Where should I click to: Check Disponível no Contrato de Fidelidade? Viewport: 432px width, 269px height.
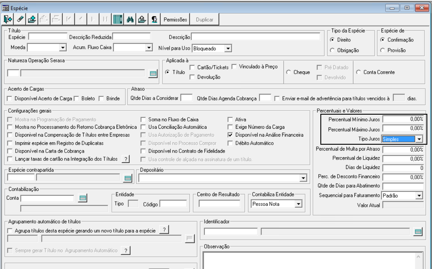point(143,151)
